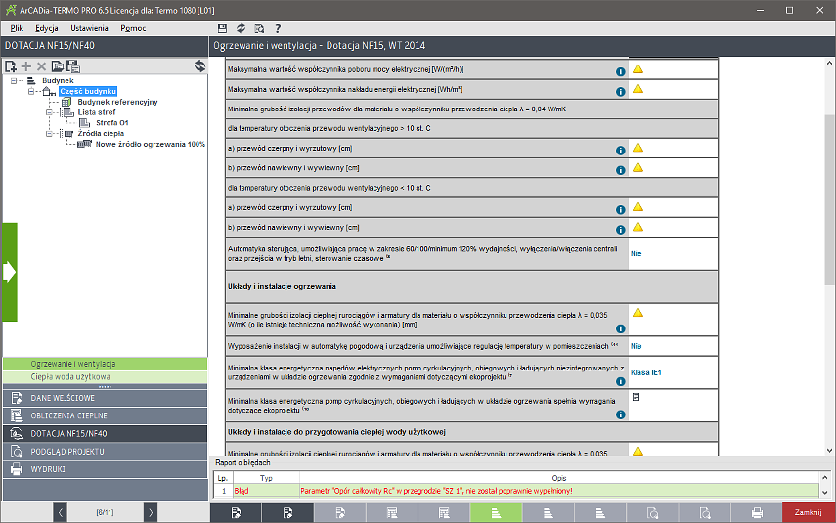Viewport: 836px width, 523px height.
Task: Select Strefa O1 in the tree
Action: (x=112, y=122)
